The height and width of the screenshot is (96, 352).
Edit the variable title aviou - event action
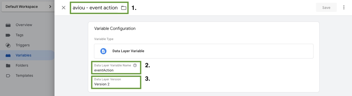(x=95, y=8)
